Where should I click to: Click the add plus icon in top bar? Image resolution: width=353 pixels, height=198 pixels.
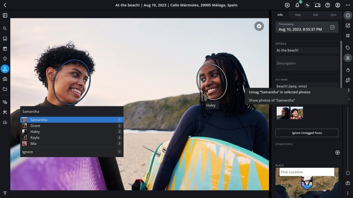tap(287, 5)
